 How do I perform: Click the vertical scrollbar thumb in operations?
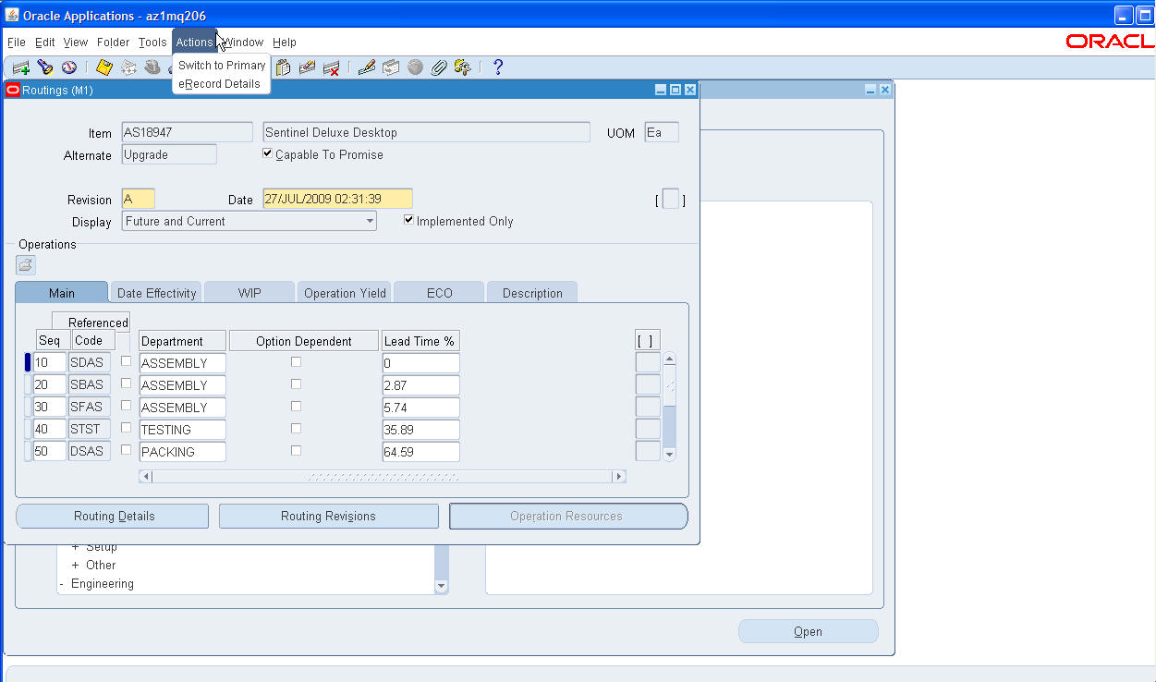click(670, 386)
